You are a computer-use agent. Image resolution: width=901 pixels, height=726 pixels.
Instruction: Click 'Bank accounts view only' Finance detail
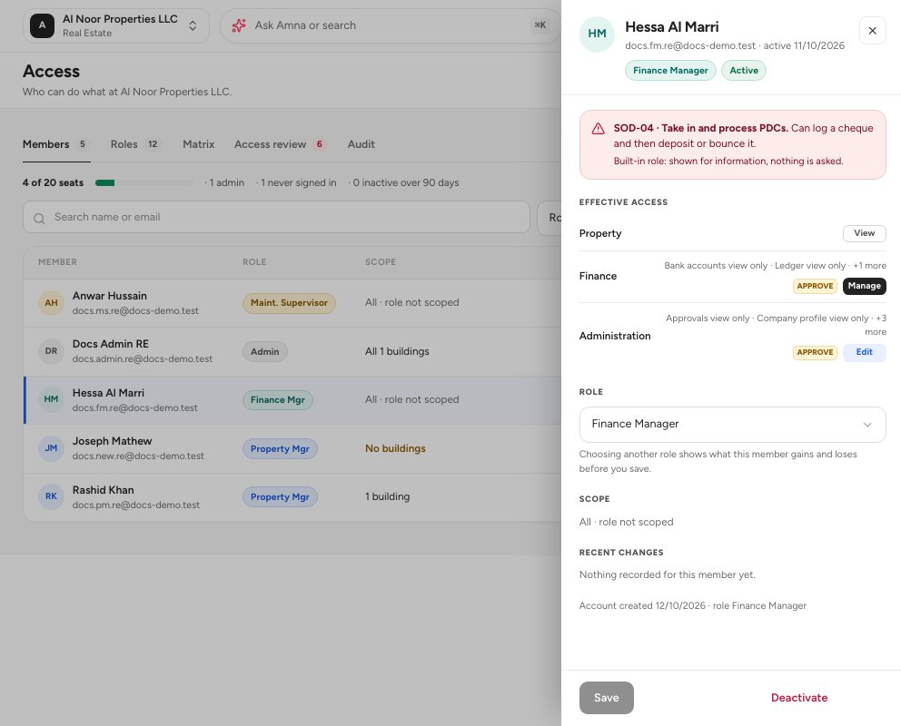tap(716, 266)
